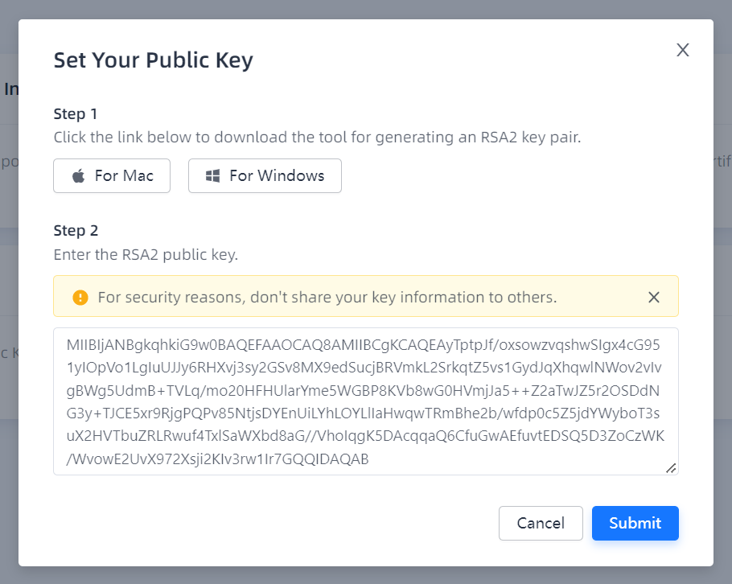Click the textarea resize handle corner
Image resolution: width=732 pixels, height=584 pixels.
671,467
